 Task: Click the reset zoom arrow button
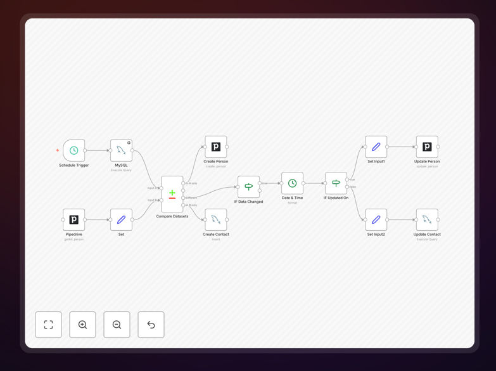point(151,325)
